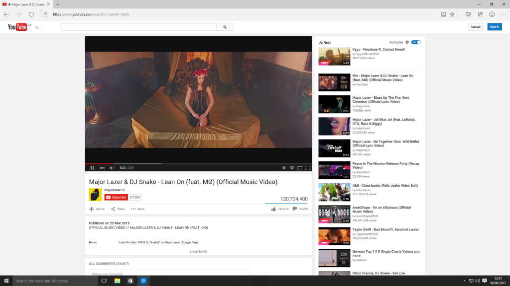The width and height of the screenshot is (510, 286).
Task: Open the majorlazer channel avatar
Action: pos(95,195)
